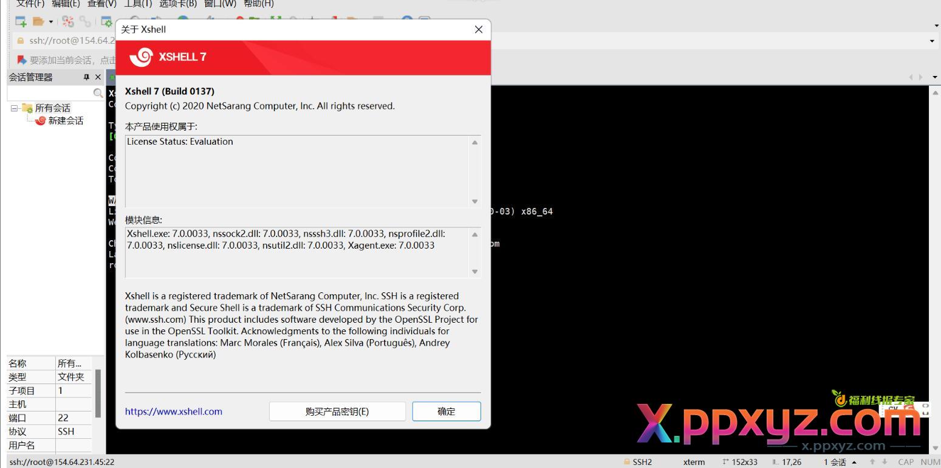Click the 确定 button
The height and width of the screenshot is (468, 941).
[x=447, y=411]
